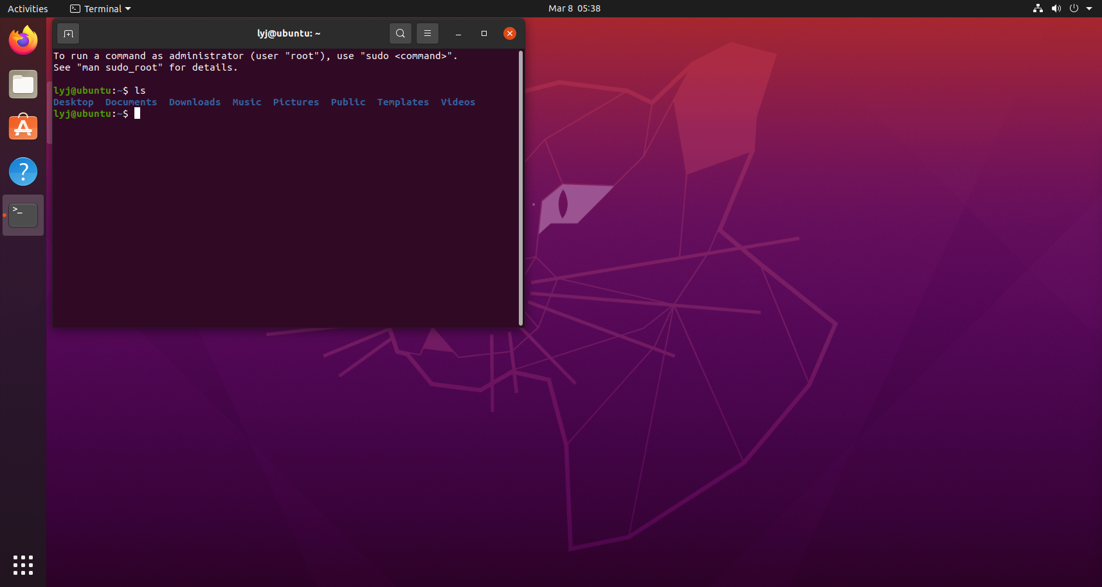Open the Activities overview

(x=28, y=8)
